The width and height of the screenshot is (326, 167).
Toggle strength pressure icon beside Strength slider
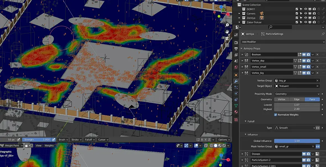pyautogui.click(x=54, y=140)
